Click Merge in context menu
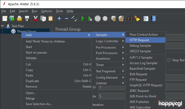185x109 pixels. pos(56,98)
